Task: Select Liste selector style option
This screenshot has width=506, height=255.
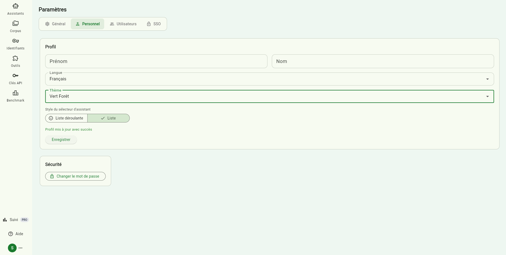Action: coord(108,118)
